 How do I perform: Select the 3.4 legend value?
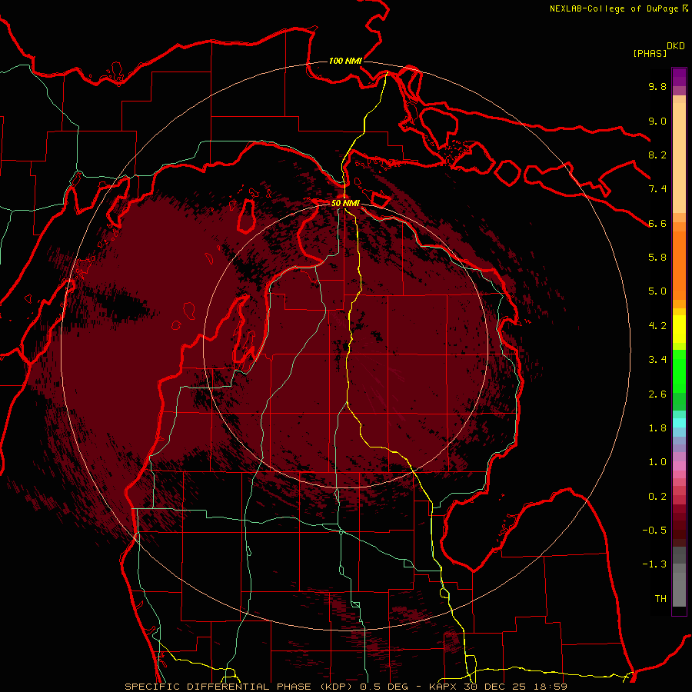[x=657, y=360]
